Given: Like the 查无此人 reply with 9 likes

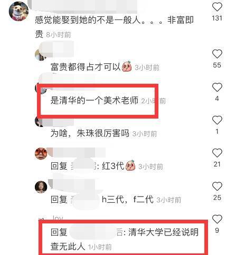Looking at the screenshot, I should tap(217, 219).
